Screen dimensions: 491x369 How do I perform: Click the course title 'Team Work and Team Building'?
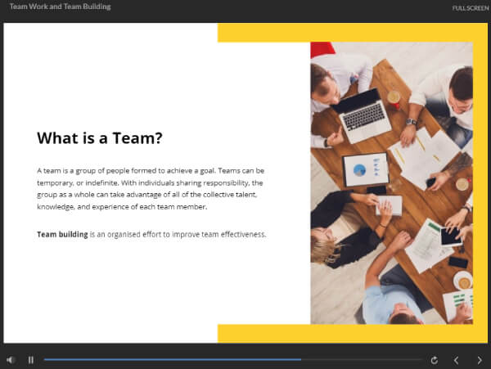pos(60,7)
